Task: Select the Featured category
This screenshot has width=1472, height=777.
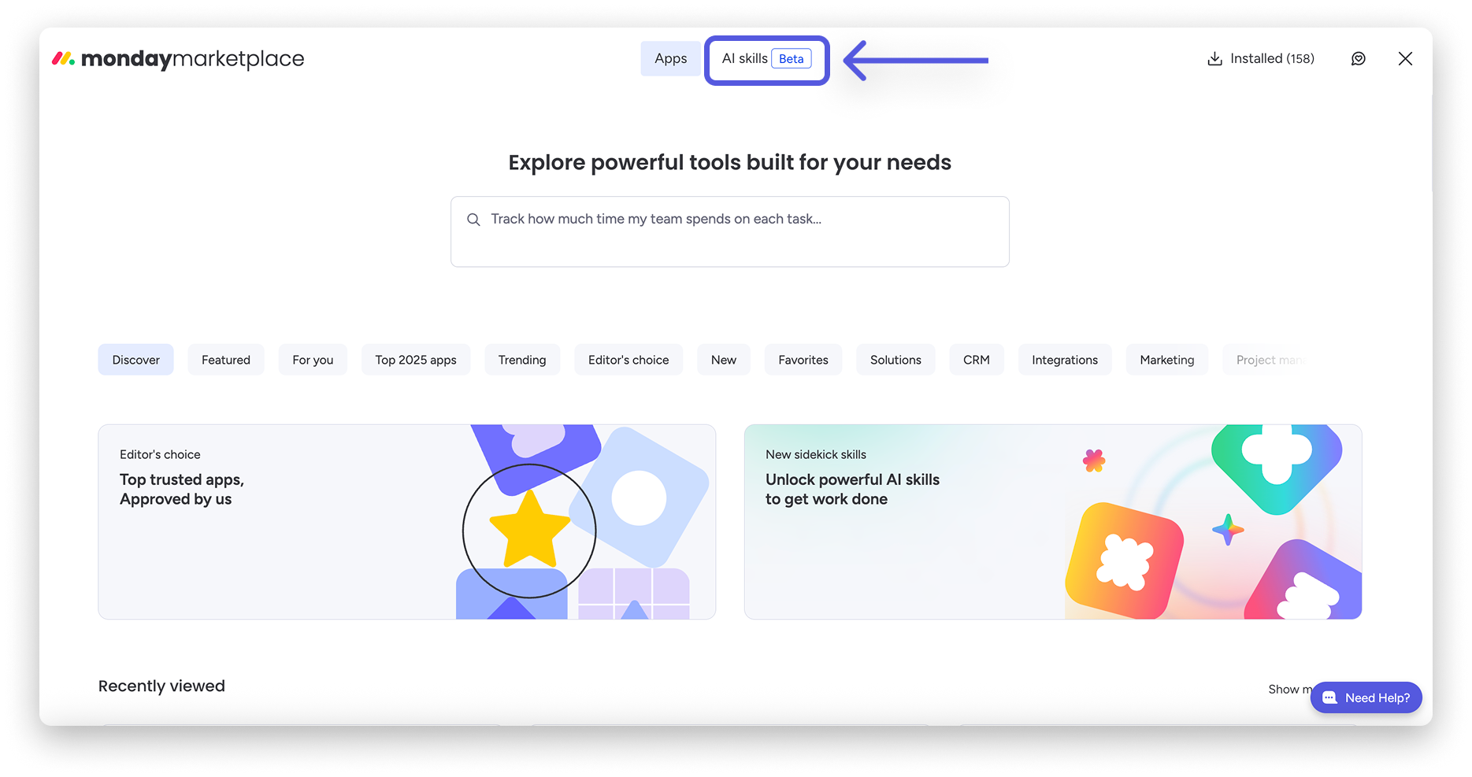Action: [x=226, y=360]
